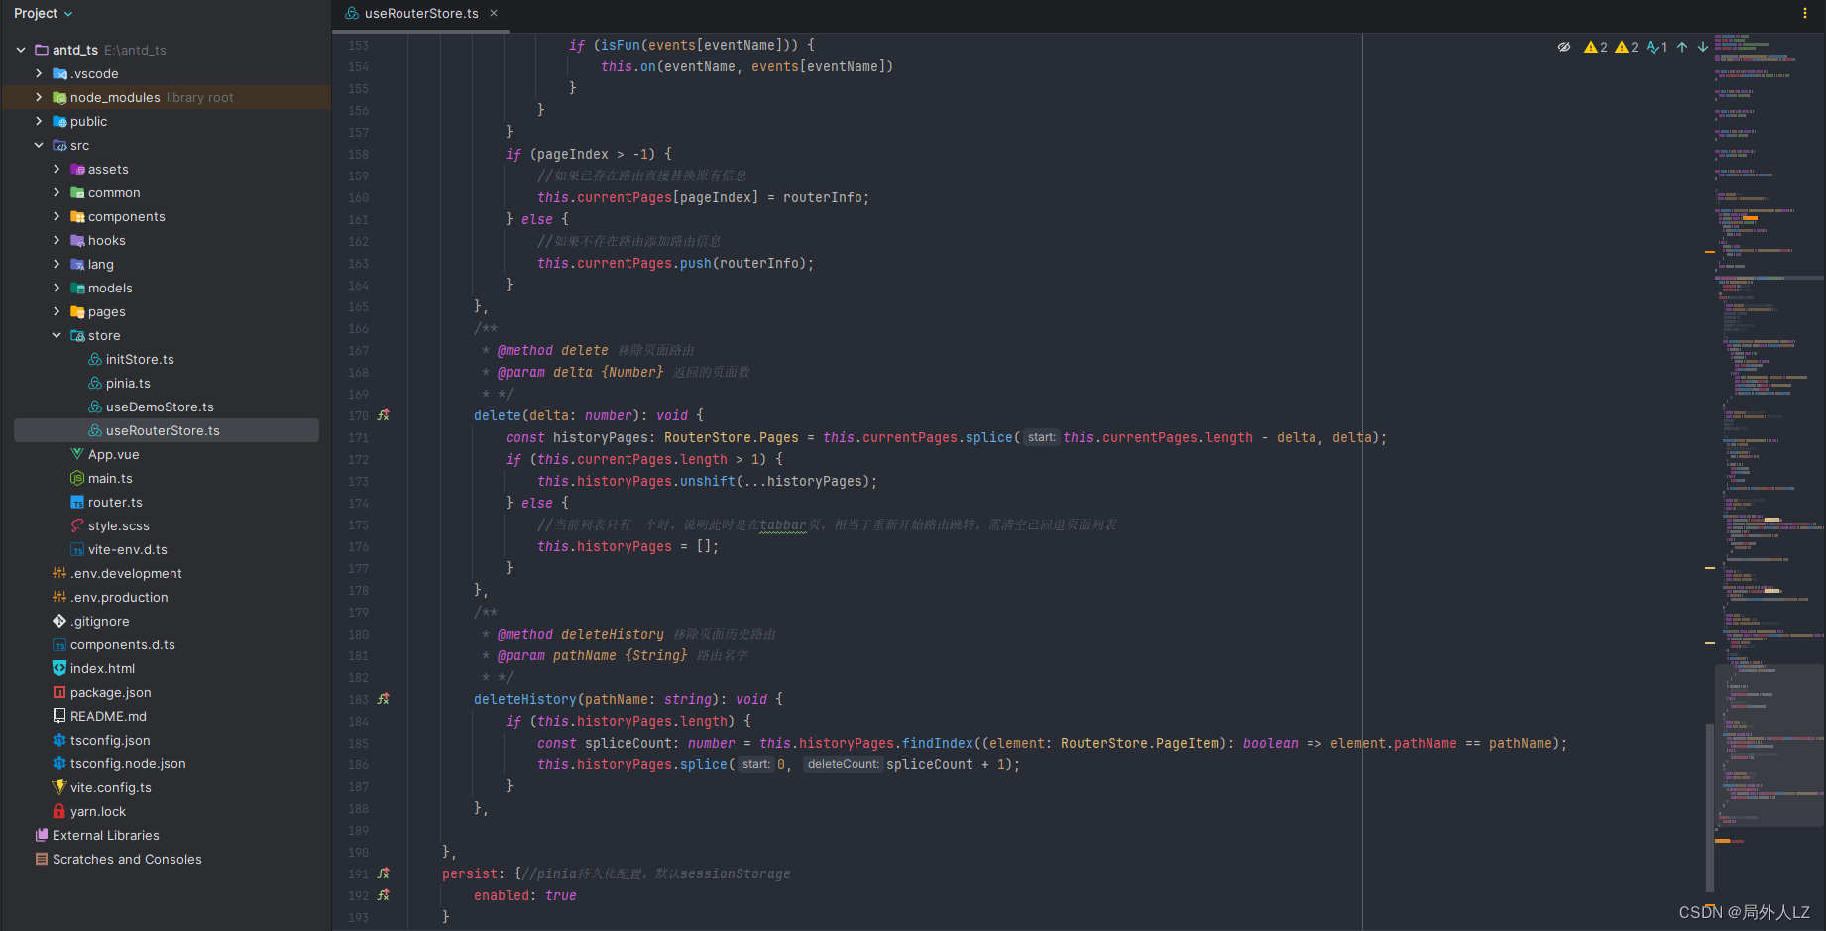The width and height of the screenshot is (1826, 931).
Task: Click the 'deleteCount:' inlay hint
Action: click(x=843, y=764)
